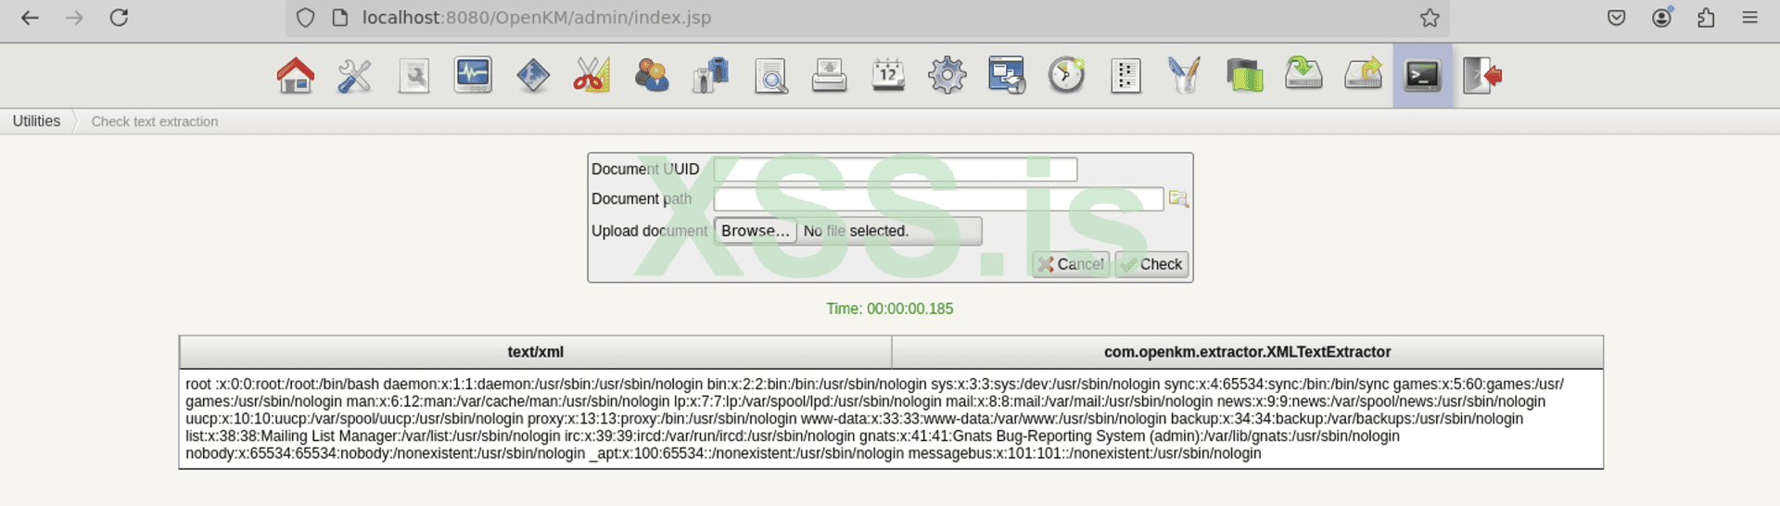Screen dimensions: 1780x506
Task: Click the window with mug icon
Action: (1007, 75)
